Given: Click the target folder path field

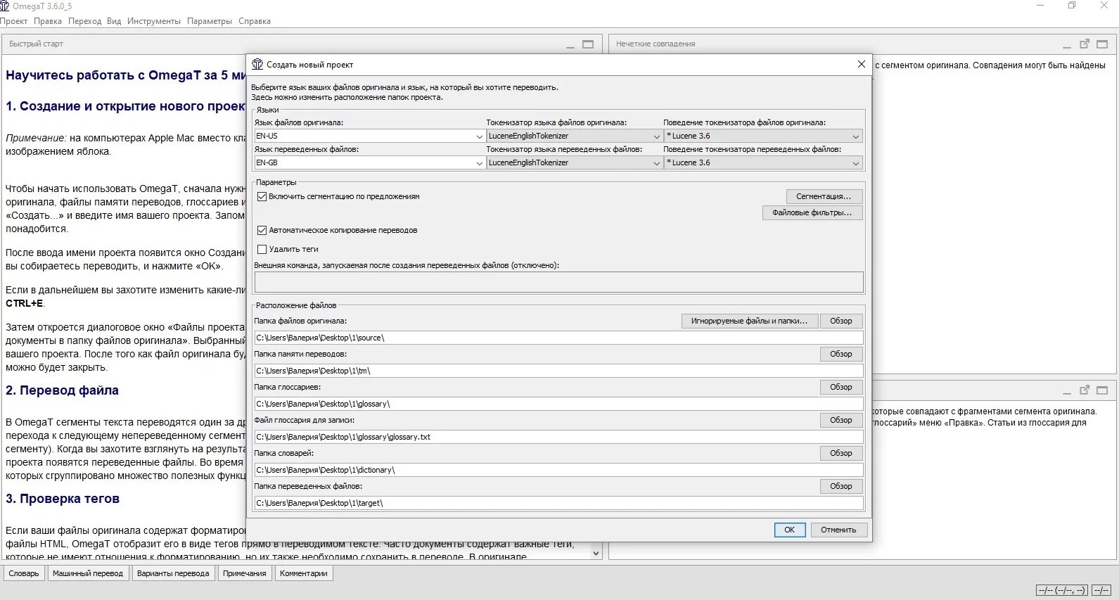Looking at the screenshot, I should pyautogui.click(x=558, y=503).
